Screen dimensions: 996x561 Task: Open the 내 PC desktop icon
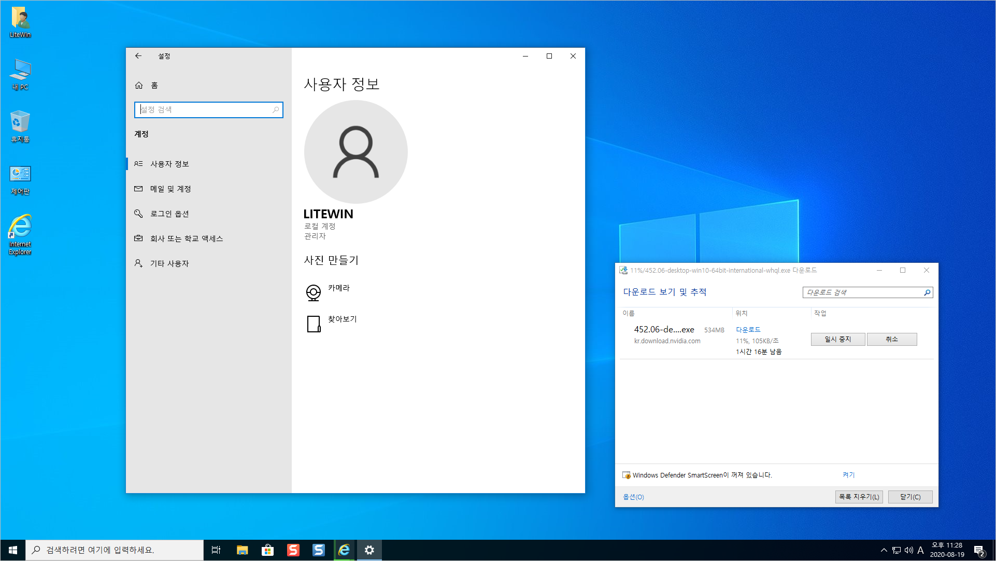20,75
